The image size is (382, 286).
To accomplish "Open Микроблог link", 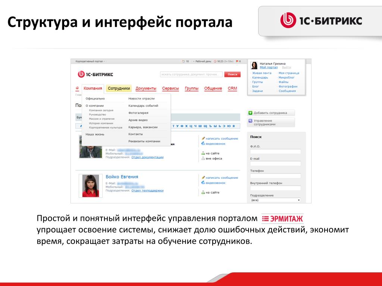I will tap(286, 77).
